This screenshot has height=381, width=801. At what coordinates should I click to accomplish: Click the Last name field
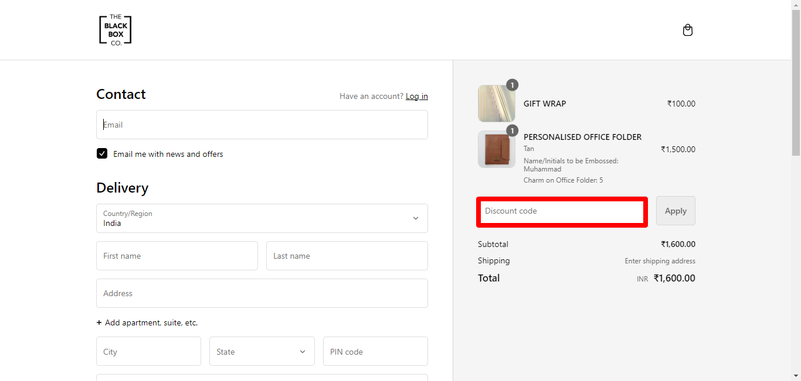point(347,256)
